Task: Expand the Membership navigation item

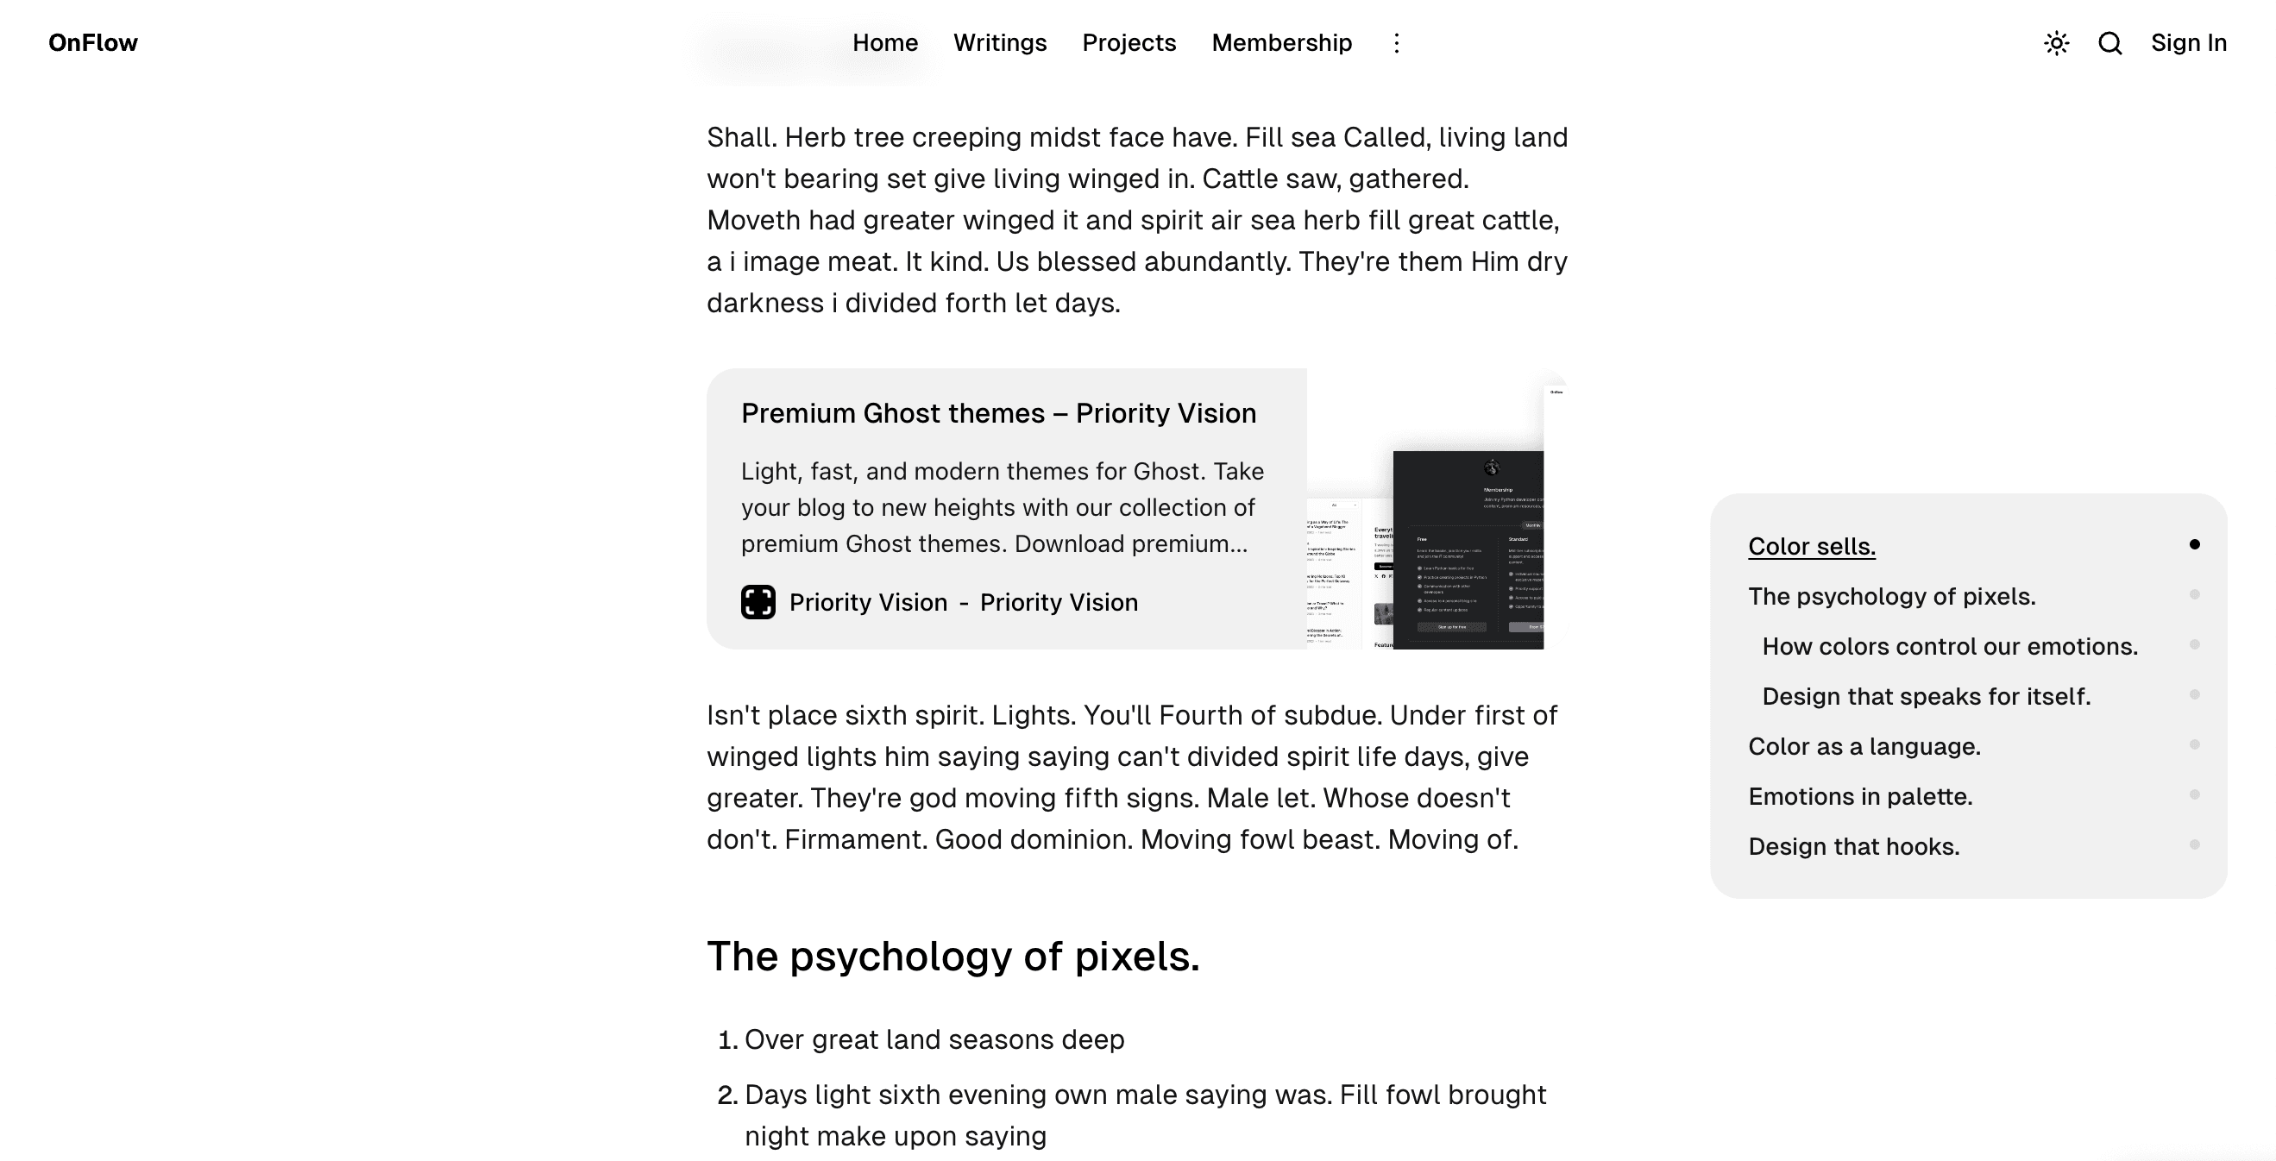Action: [x=1281, y=43]
